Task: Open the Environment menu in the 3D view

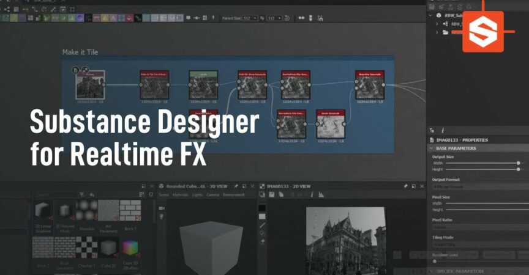Action: click(234, 195)
